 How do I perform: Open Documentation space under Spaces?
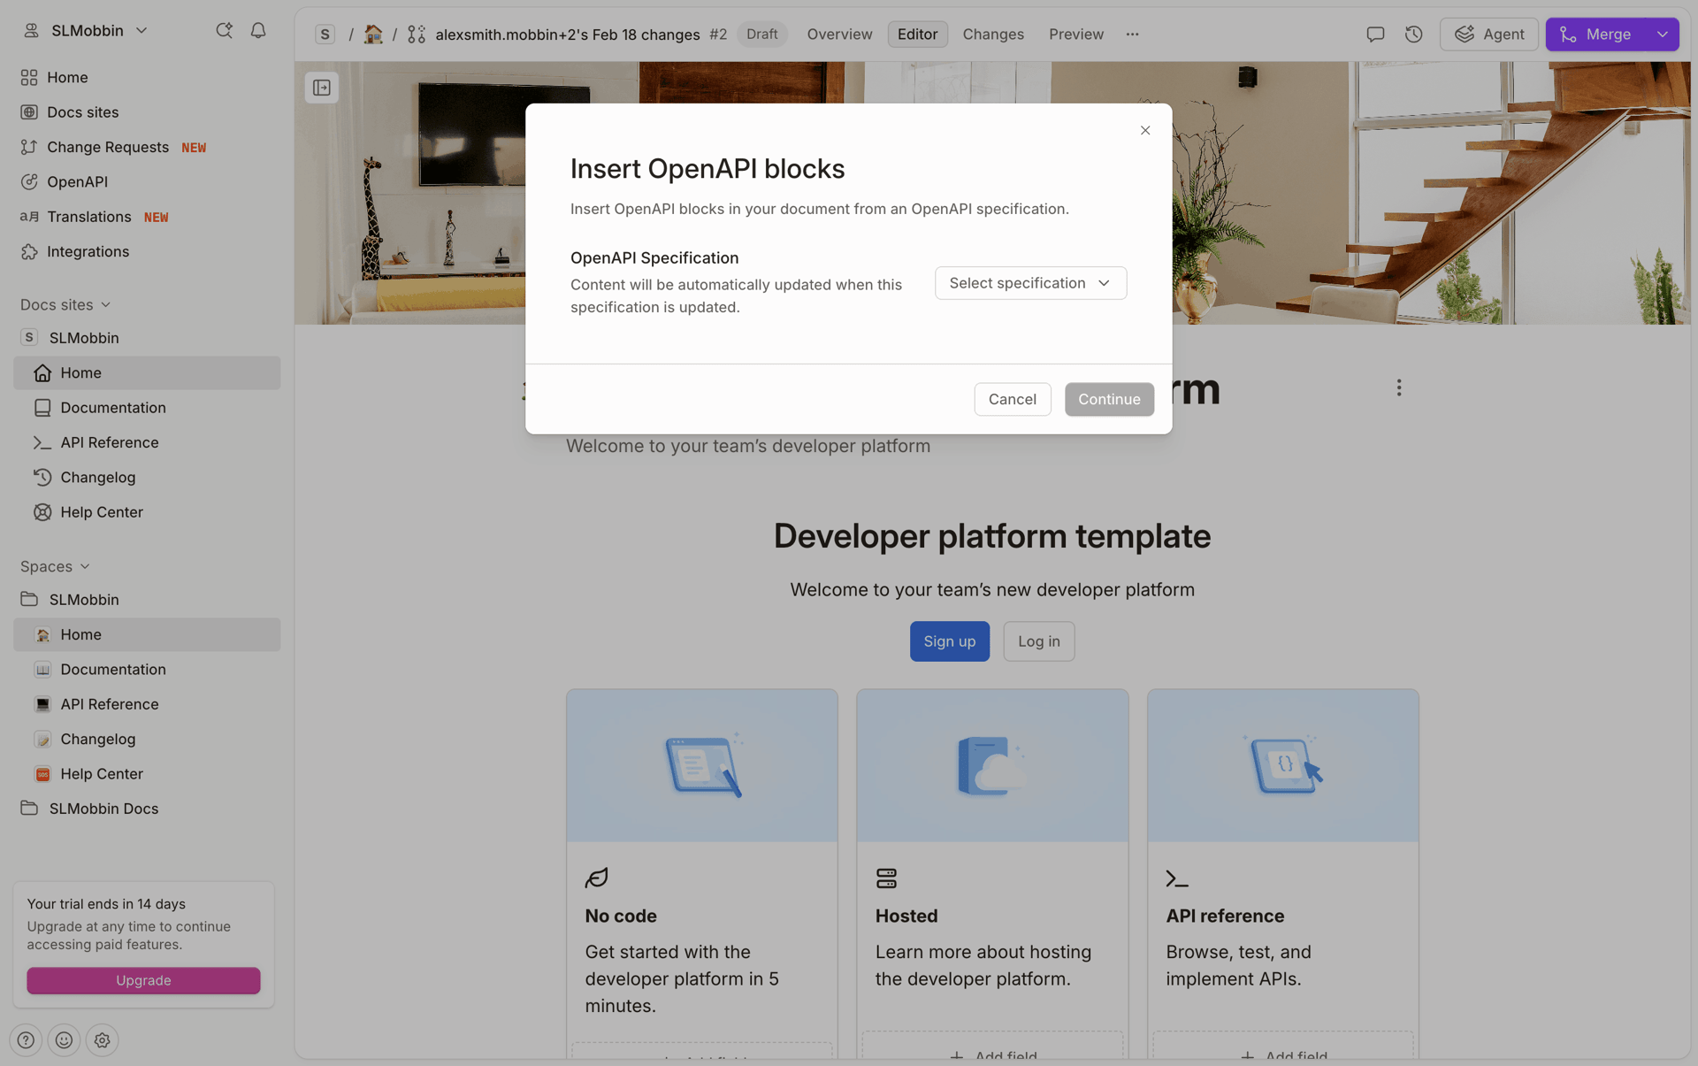147,670
